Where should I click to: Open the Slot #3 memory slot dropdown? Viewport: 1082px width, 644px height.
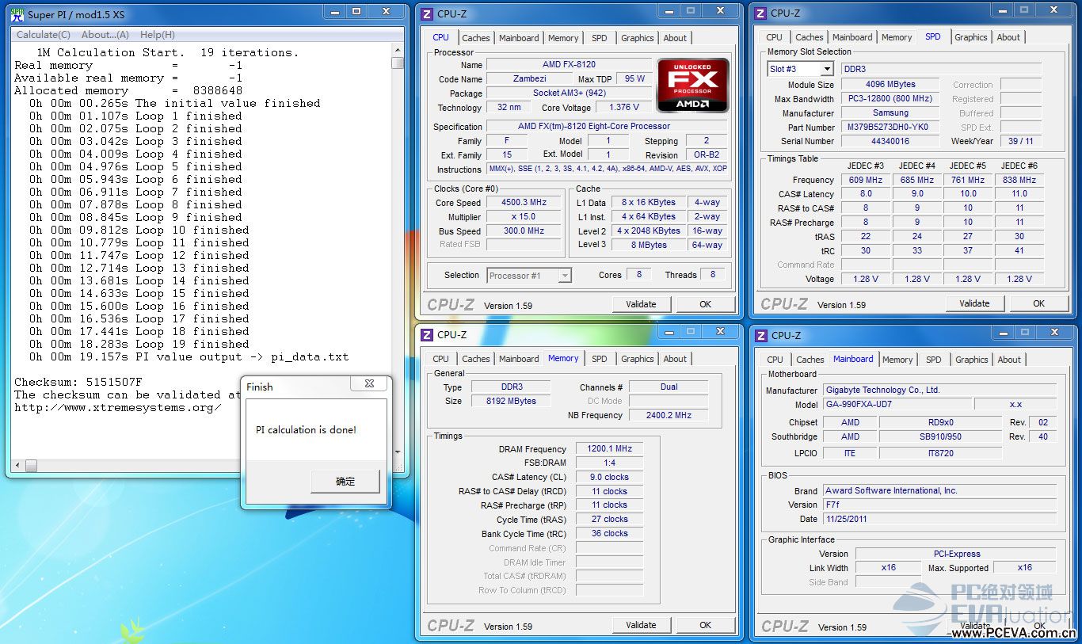826,69
